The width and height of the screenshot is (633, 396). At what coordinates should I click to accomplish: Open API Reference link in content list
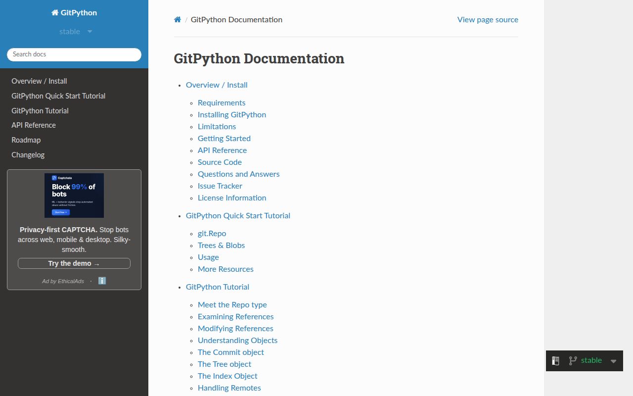(x=222, y=150)
